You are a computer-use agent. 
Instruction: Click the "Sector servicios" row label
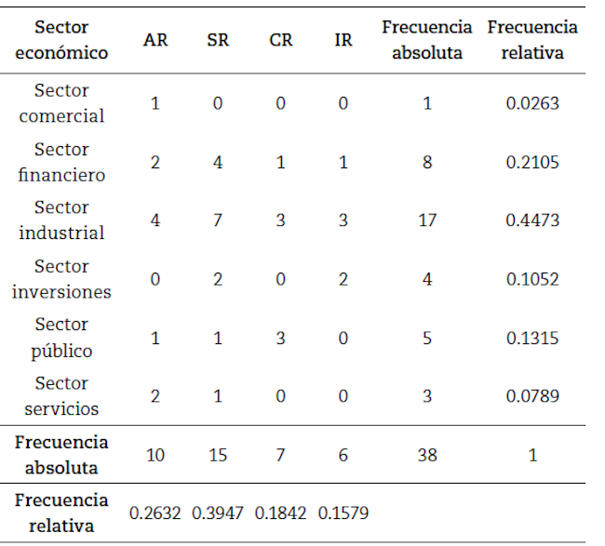click(61, 396)
